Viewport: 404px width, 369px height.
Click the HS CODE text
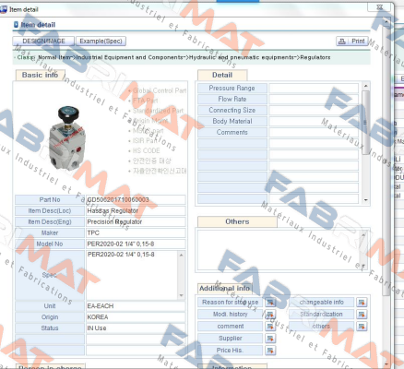[146, 150]
